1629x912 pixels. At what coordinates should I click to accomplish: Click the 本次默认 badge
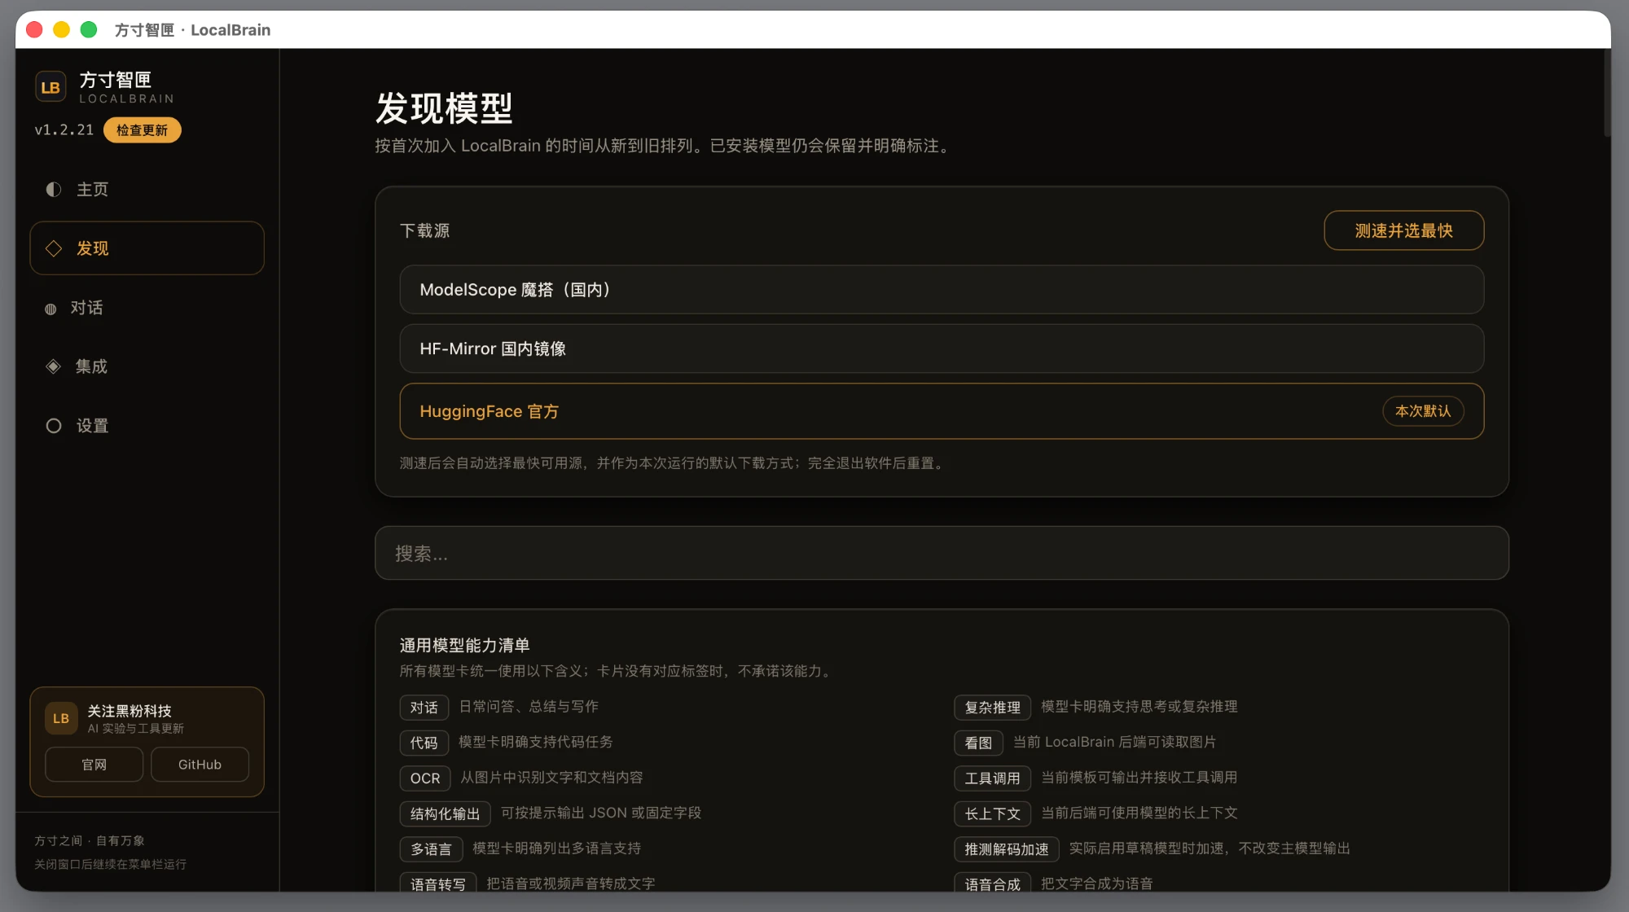click(x=1423, y=411)
